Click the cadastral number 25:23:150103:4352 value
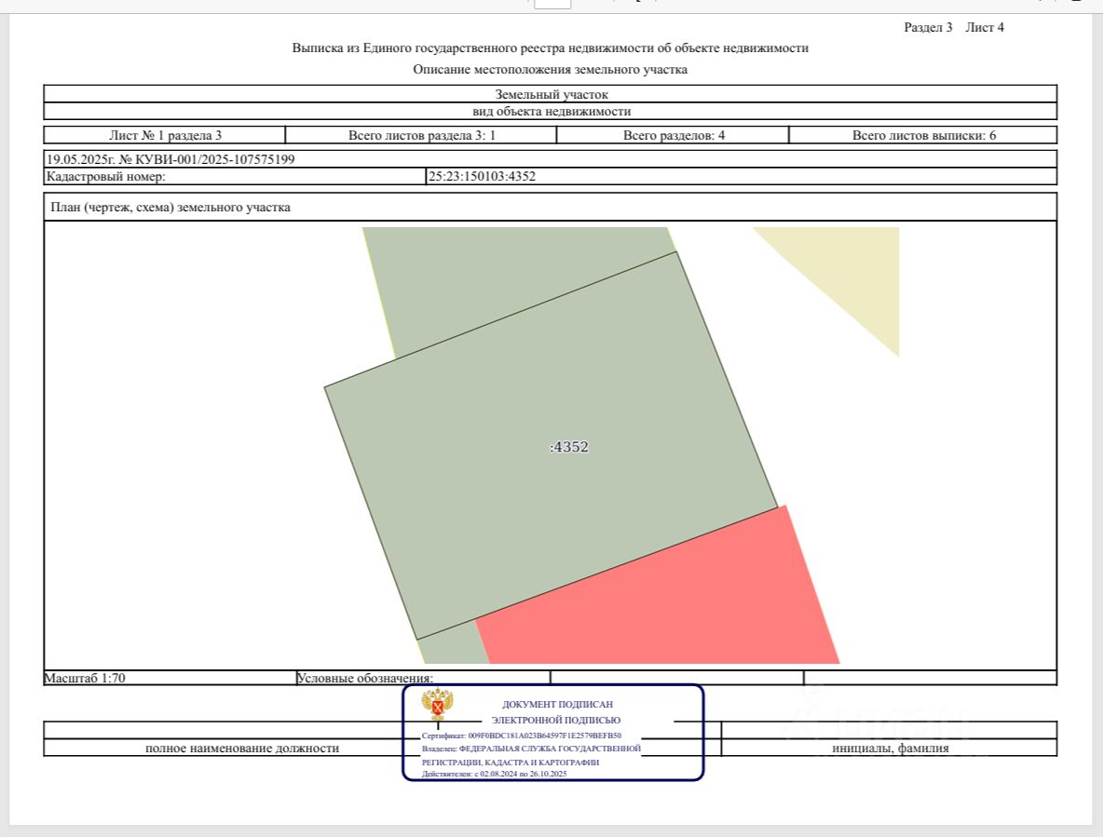This screenshot has height=837, width=1103. coord(482,176)
